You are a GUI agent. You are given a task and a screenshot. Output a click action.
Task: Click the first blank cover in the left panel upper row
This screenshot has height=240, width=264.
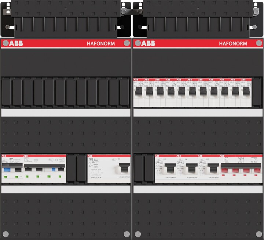click(6, 92)
